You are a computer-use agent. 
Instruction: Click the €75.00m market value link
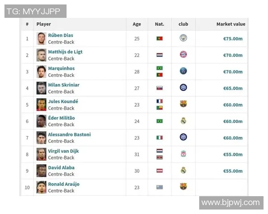click(233, 39)
